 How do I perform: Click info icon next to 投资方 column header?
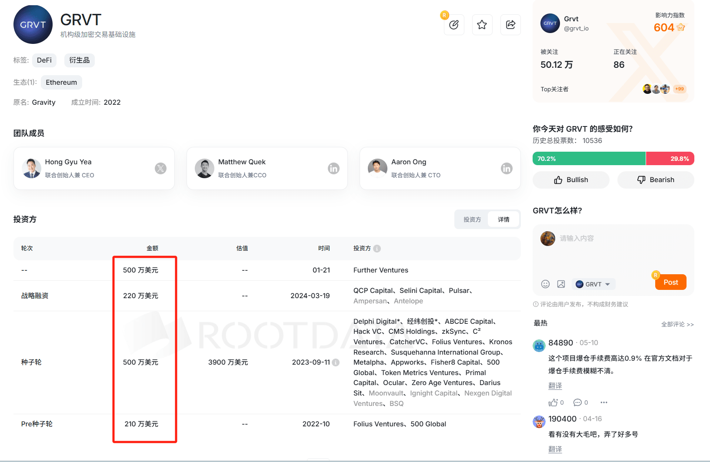377,249
